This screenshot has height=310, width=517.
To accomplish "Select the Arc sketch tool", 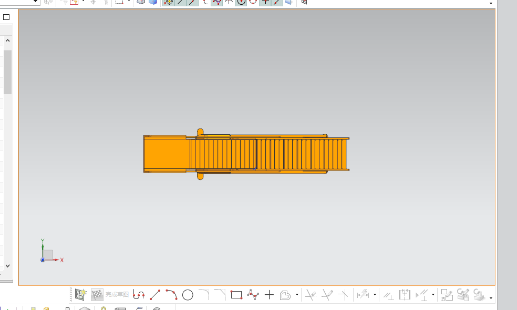I will click(x=171, y=295).
